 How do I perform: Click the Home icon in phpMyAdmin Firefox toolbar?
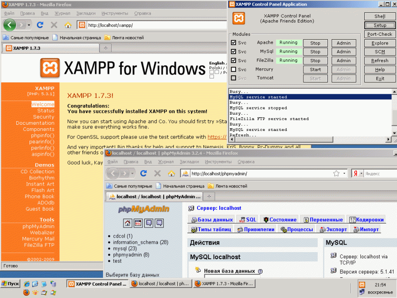[x=172, y=173]
